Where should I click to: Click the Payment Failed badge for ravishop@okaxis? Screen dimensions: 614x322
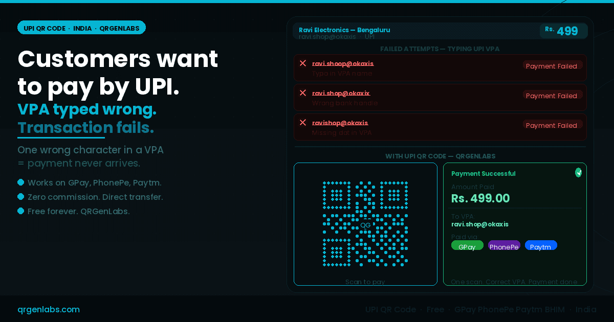[552, 125]
